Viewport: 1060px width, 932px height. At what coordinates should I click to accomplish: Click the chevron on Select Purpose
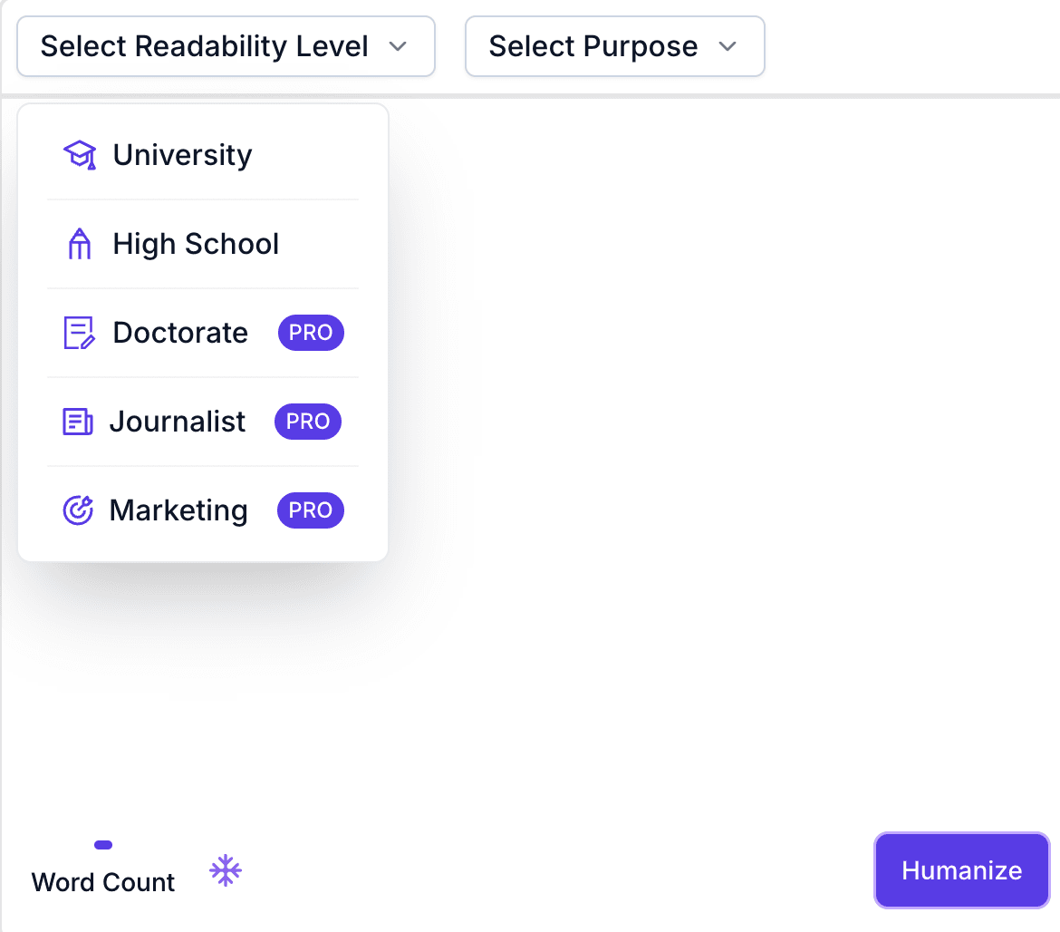(728, 46)
